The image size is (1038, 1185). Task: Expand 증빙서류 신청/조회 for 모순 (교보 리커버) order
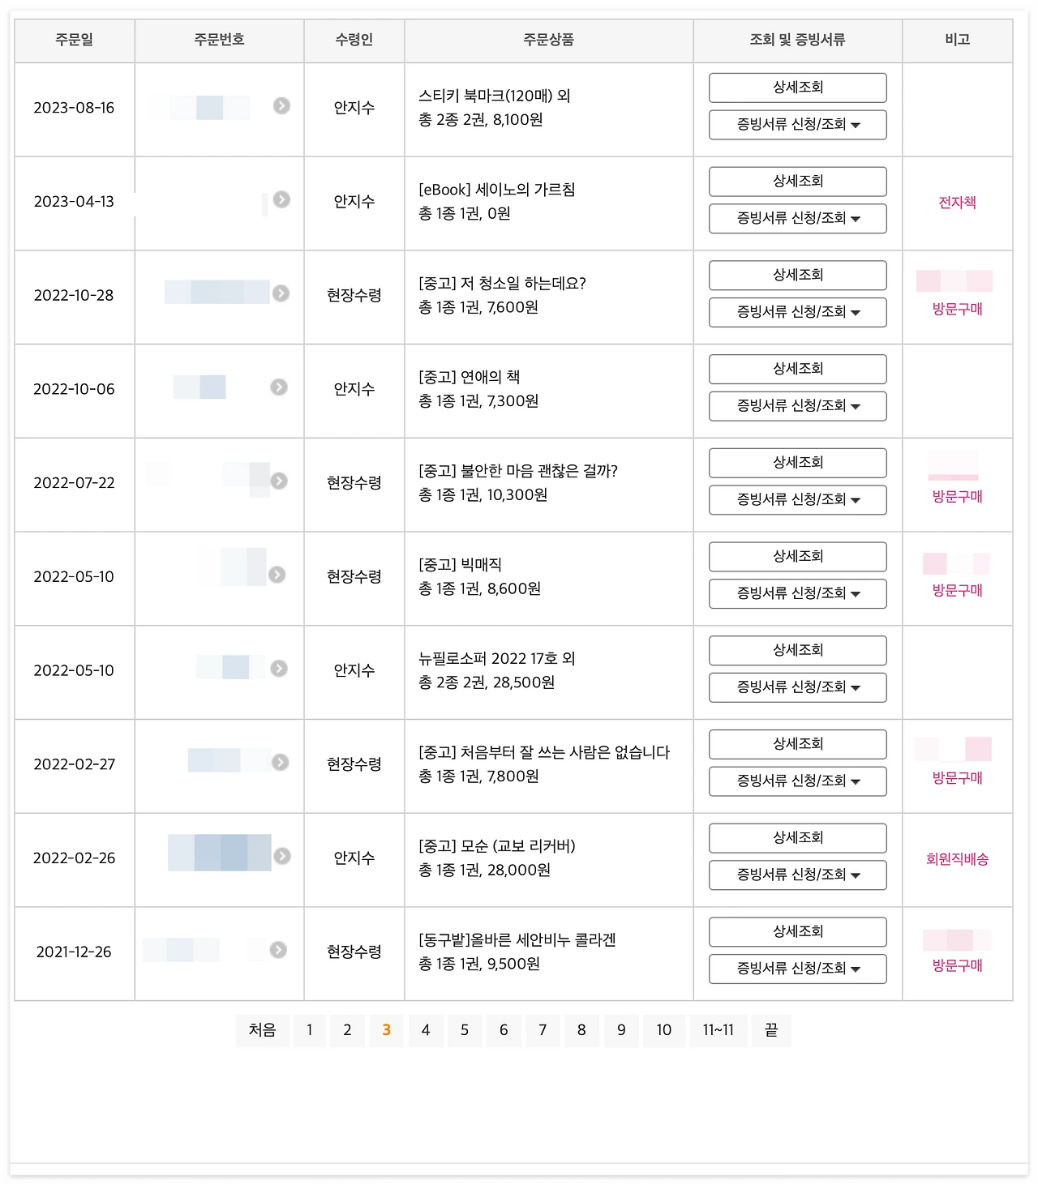pyautogui.click(x=798, y=875)
